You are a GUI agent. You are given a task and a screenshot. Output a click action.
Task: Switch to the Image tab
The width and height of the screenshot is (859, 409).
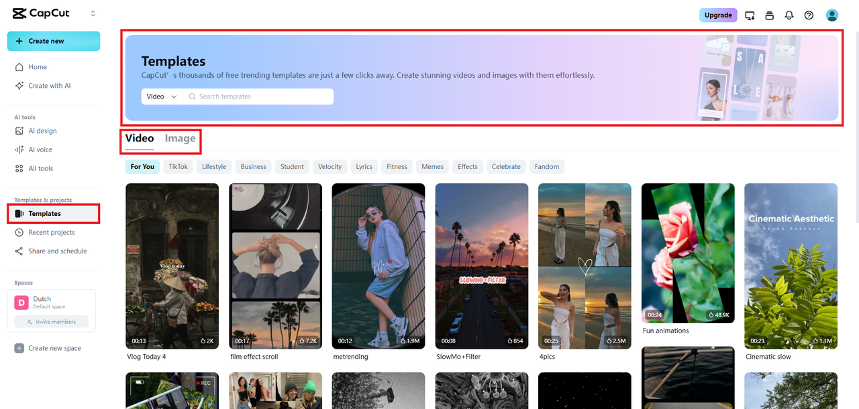(x=180, y=138)
